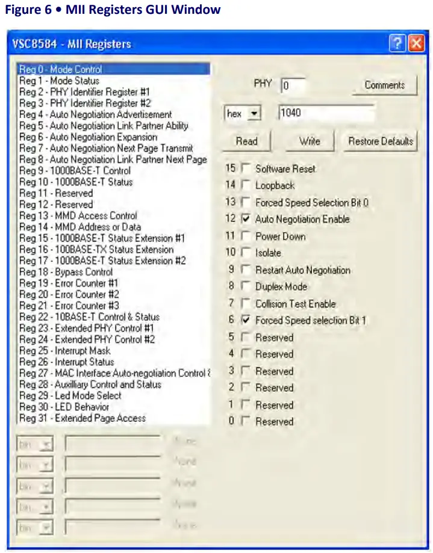Viewport: 433px width, 553px height.
Task: Select Reg 12 - Reserved
Action: 114,205
